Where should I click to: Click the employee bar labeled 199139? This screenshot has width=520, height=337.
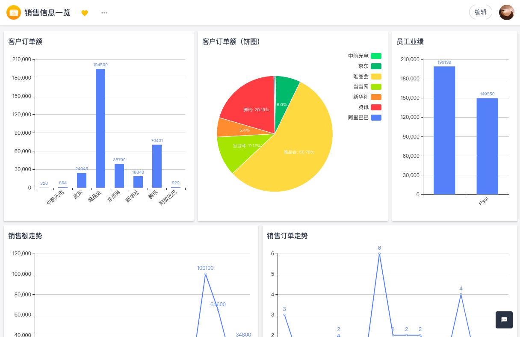pos(444,130)
